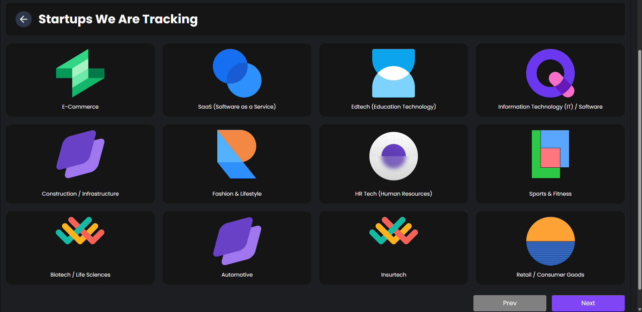Open the Fashion & Lifestyle orange-blue icon

(237, 154)
